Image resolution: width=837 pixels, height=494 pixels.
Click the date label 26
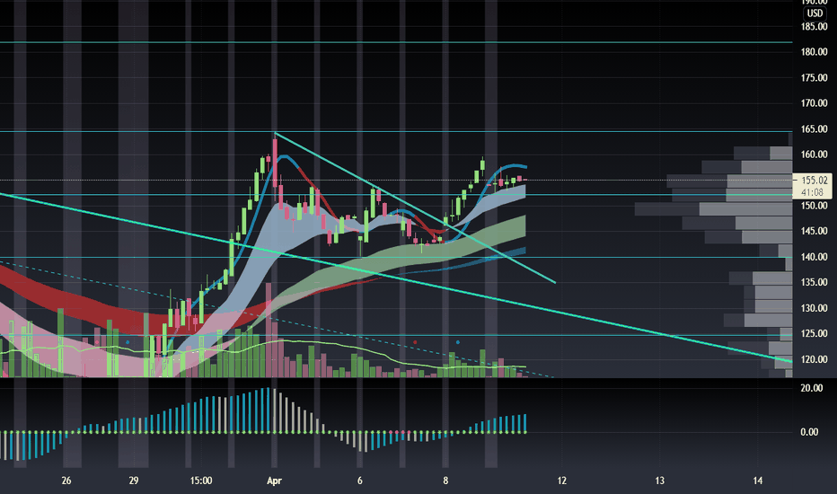(66, 481)
